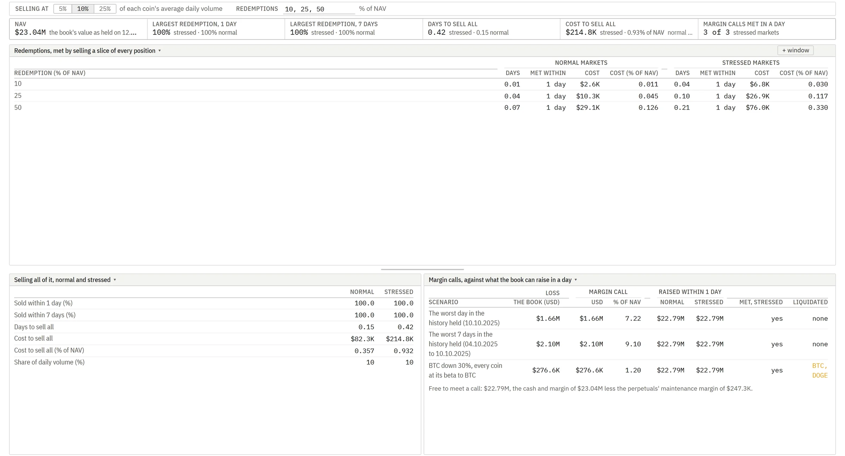The image size is (845, 456).
Task: Click the $82.3K normal cost to sell all
Action: pos(362,339)
